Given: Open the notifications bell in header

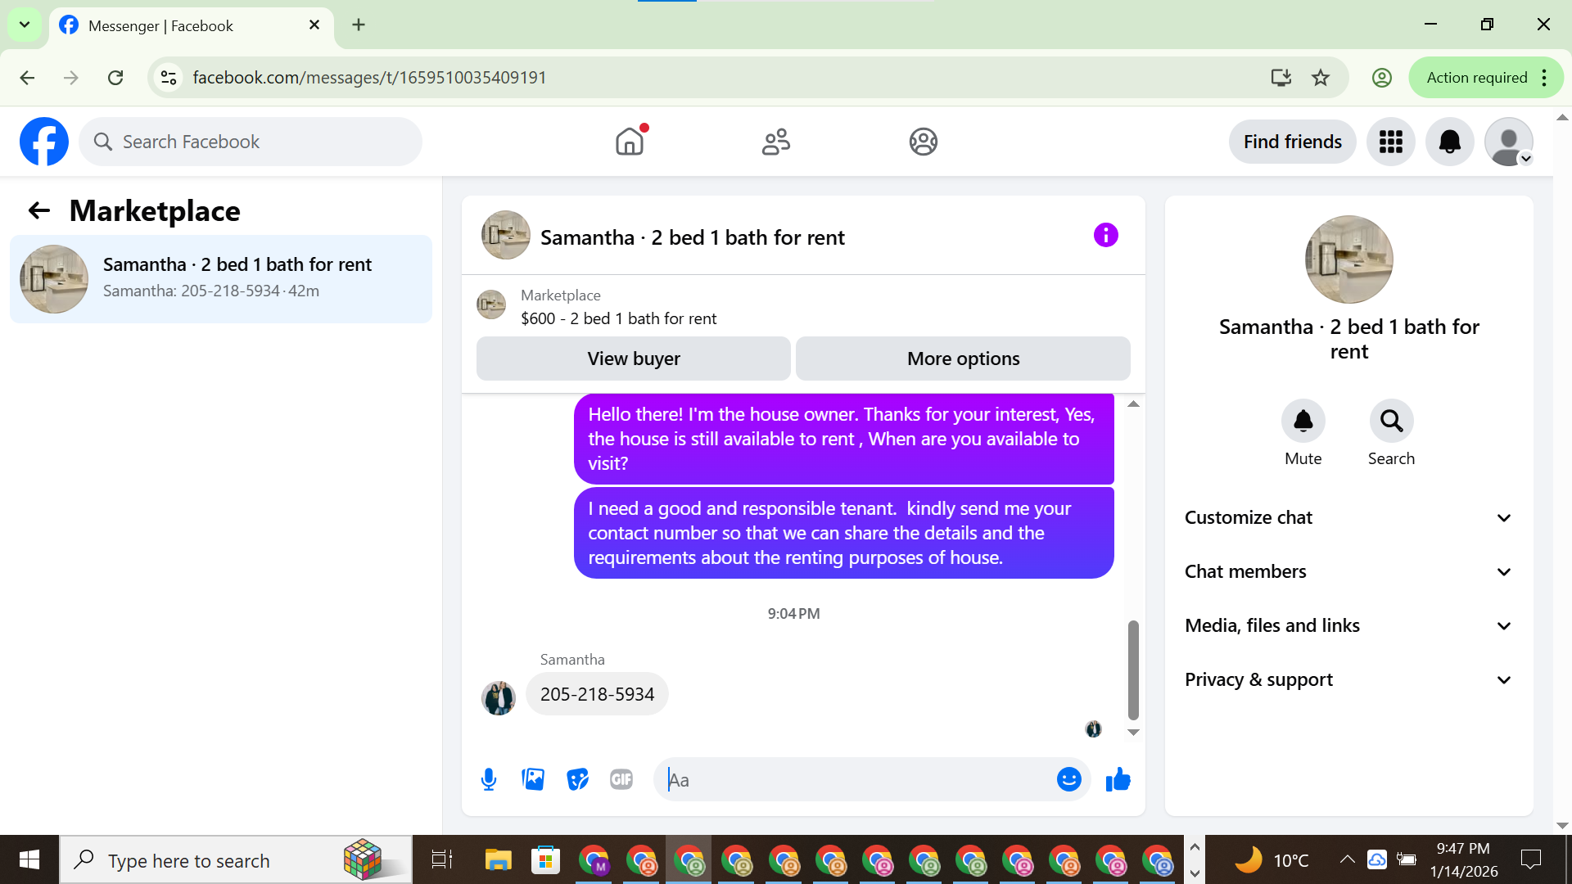Looking at the screenshot, I should (1449, 142).
